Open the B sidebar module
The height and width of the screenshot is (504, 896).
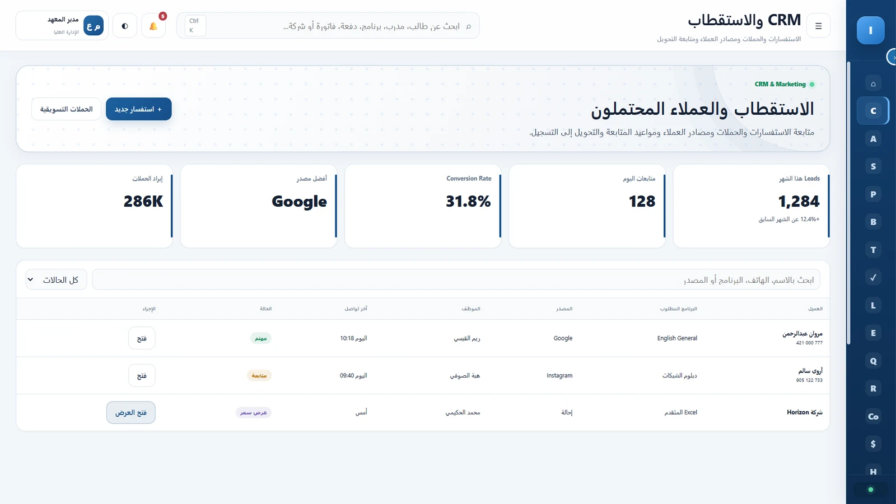873,222
